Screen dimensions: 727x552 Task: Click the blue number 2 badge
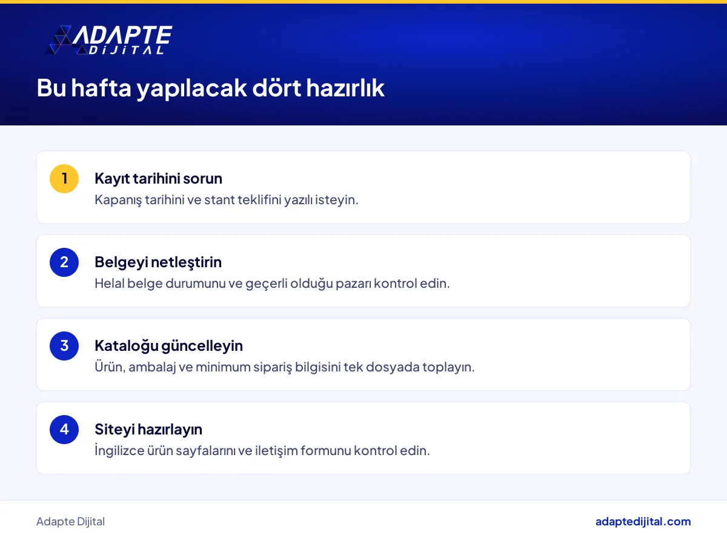(64, 262)
